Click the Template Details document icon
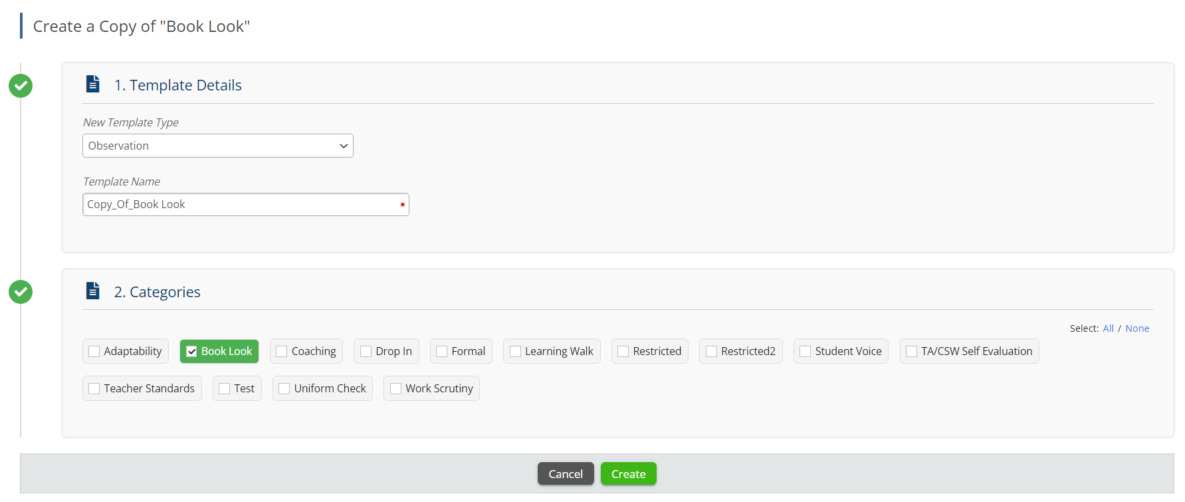 pyautogui.click(x=93, y=84)
